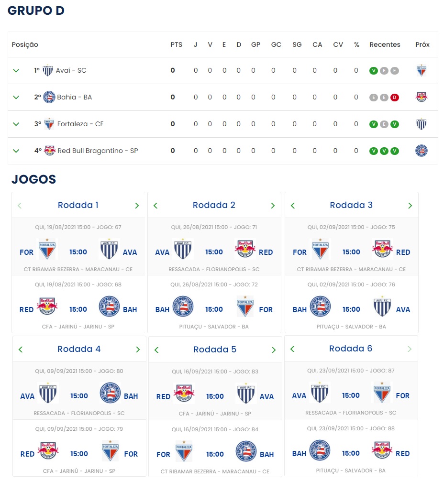
Task: Click Avaí's next opponent Fortaleza crest
Action: pyautogui.click(x=422, y=71)
